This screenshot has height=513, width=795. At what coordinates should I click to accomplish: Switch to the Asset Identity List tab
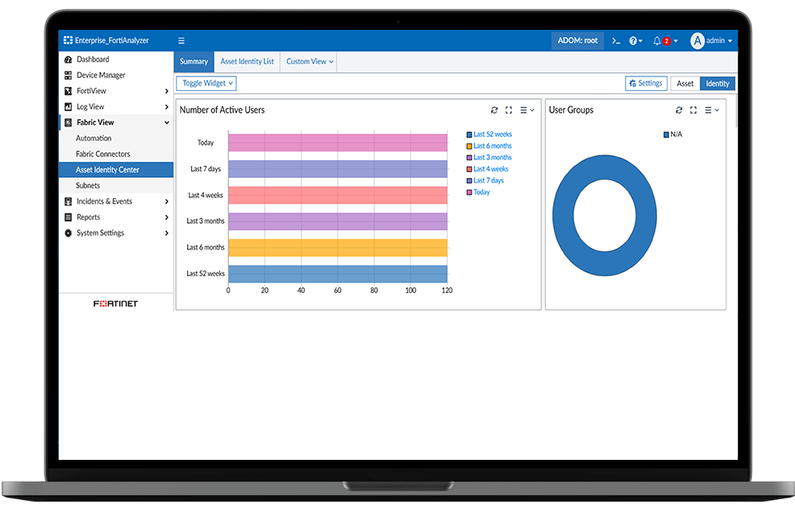click(247, 61)
